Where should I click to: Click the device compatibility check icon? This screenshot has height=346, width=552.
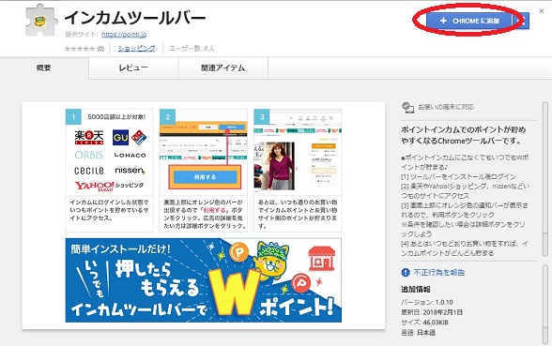pyautogui.click(x=408, y=107)
